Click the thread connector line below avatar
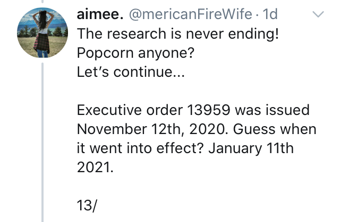340x222 pixels. coord(42,142)
